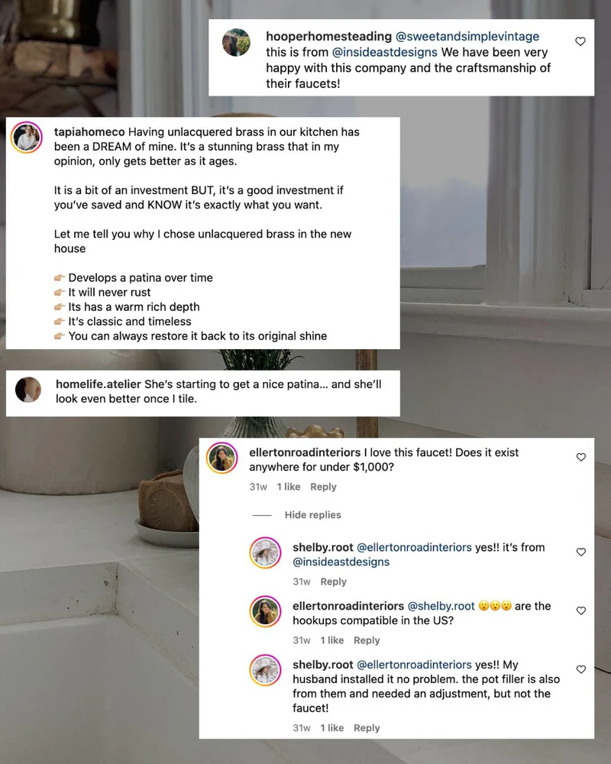Reply to ellertonroadinteriors' under $1,000 comment
The height and width of the screenshot is (764, 611).
coord(324,487)
